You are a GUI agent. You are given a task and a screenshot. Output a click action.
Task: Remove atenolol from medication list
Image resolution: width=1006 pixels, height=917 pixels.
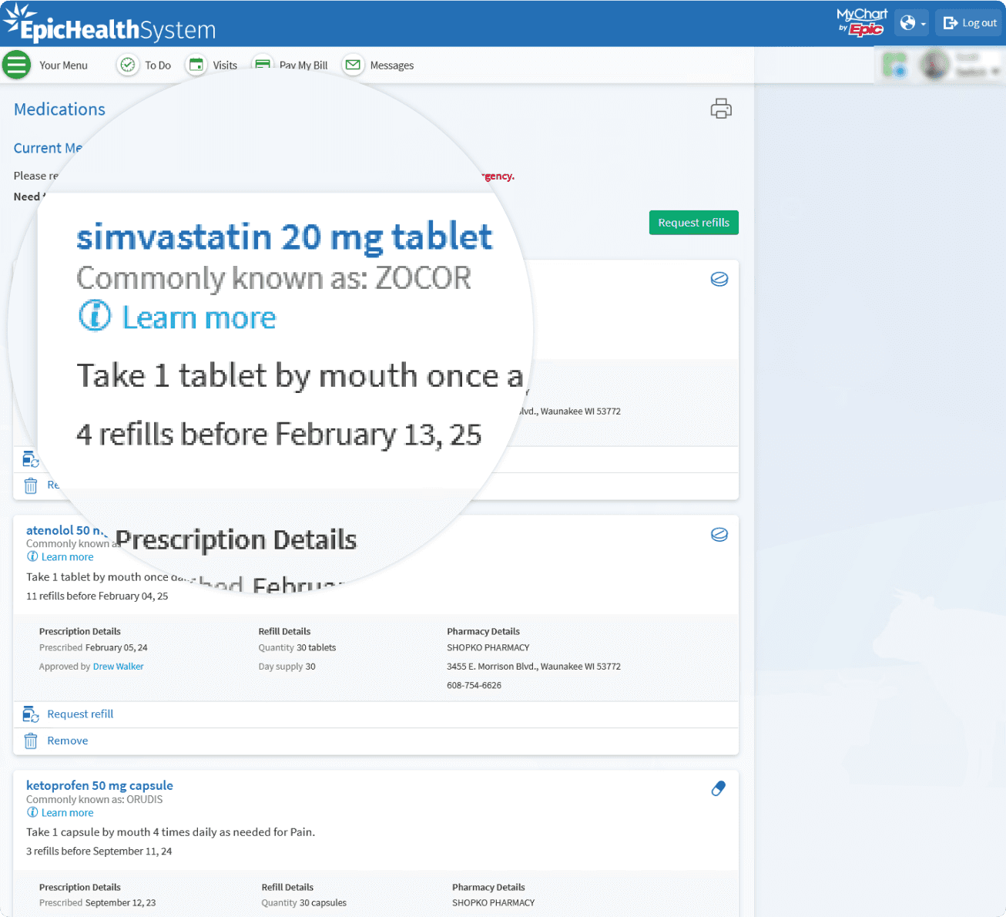click(68, 741)
